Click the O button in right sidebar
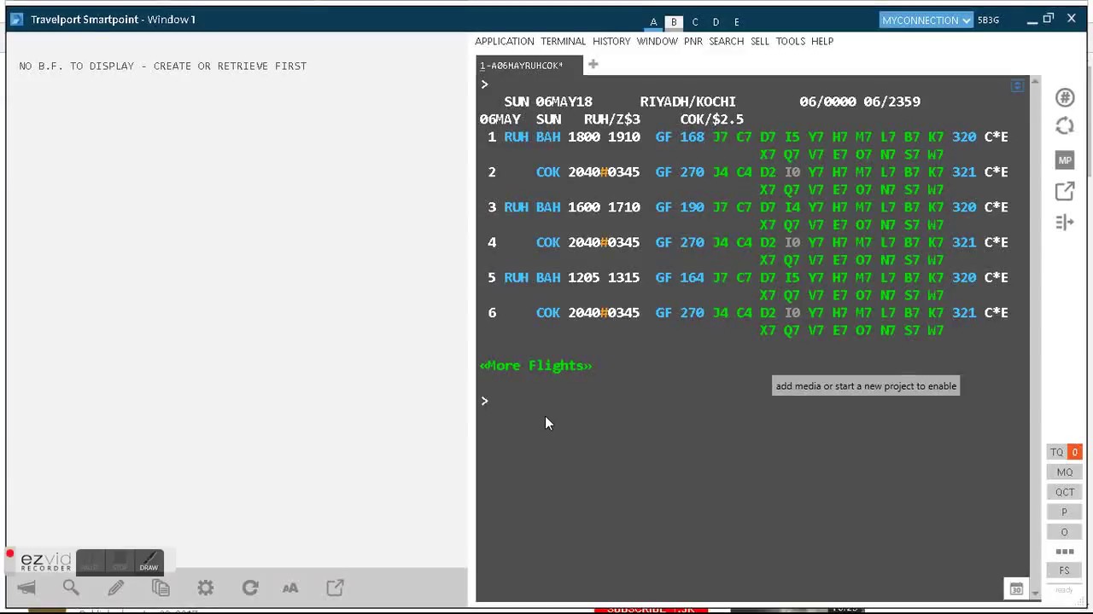1093x614 pixels. coord(1064,532)
